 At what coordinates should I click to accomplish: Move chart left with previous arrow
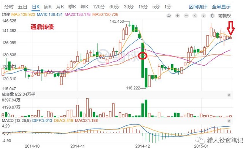[x=195, y=16]
